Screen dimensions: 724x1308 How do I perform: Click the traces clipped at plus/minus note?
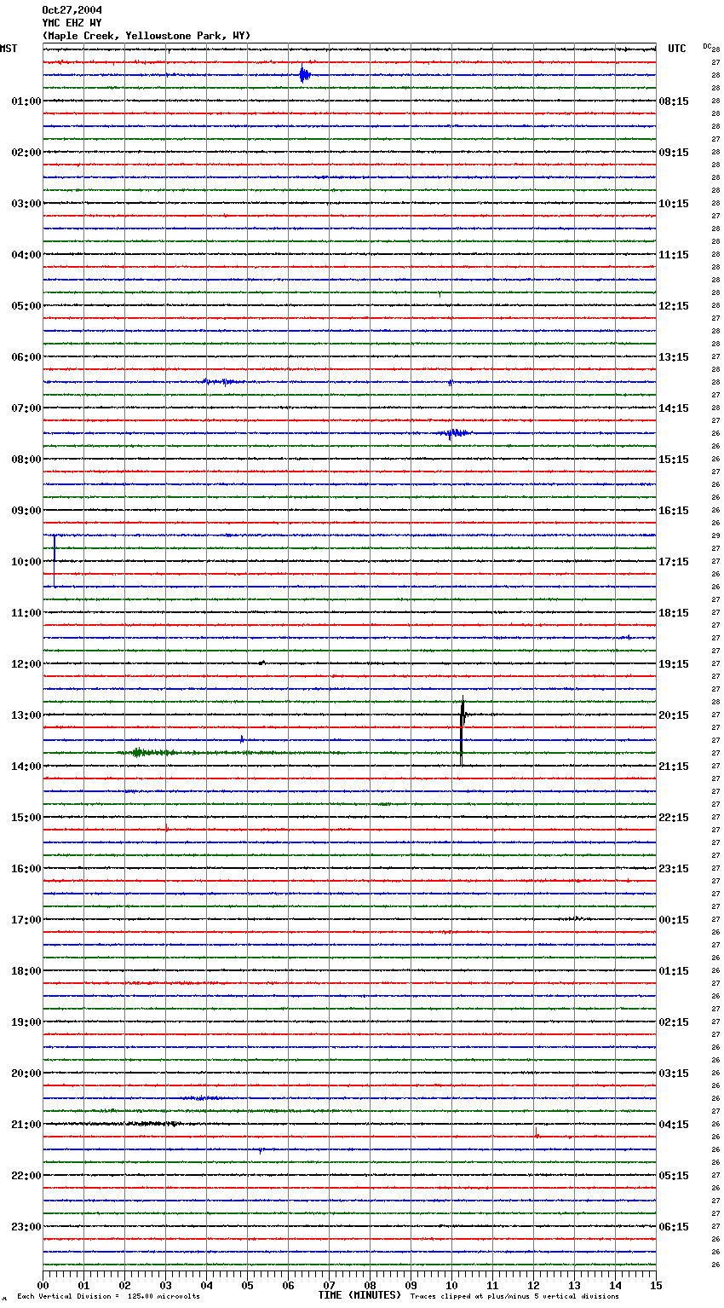pos(514,1296)
